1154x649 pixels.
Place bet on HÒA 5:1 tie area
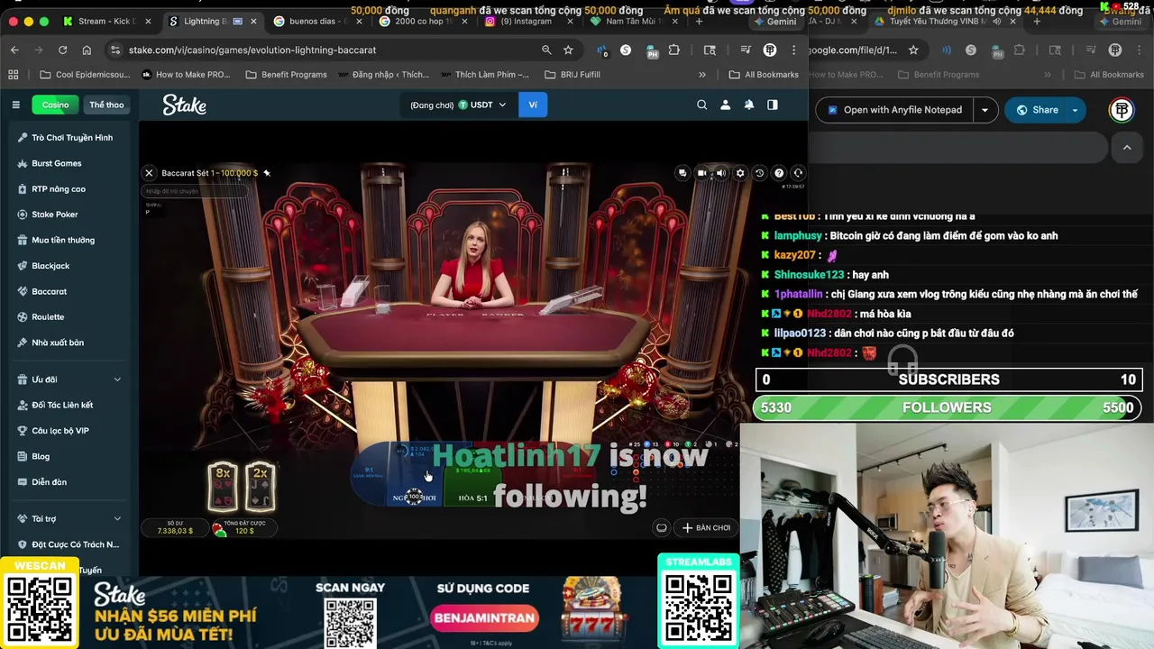coord(472,483)
